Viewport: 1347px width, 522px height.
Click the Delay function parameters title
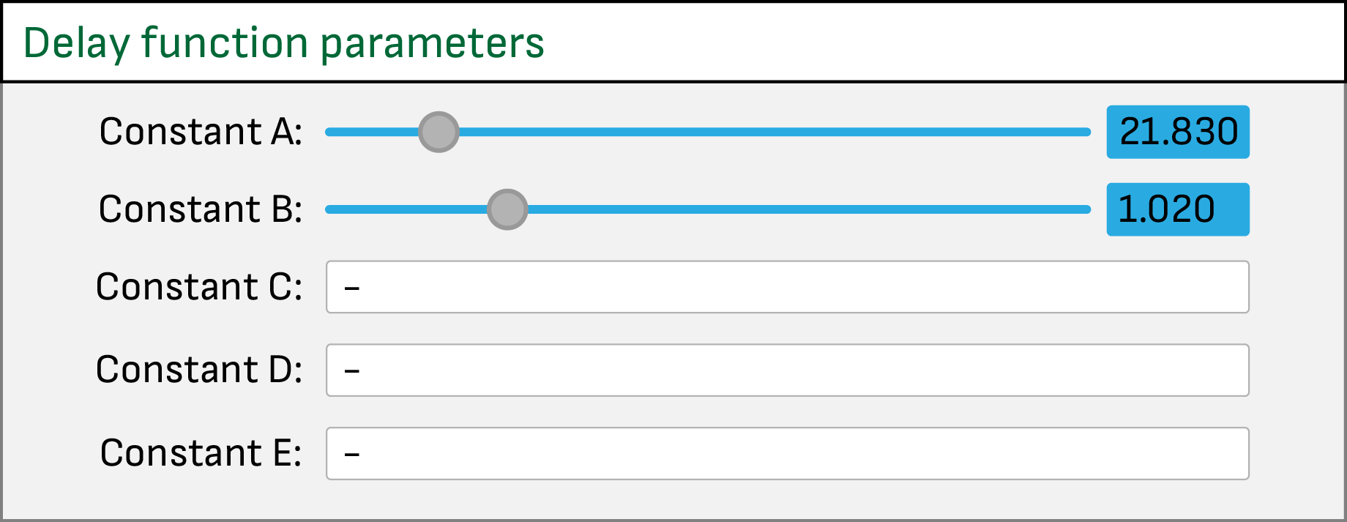pos(284,41)
